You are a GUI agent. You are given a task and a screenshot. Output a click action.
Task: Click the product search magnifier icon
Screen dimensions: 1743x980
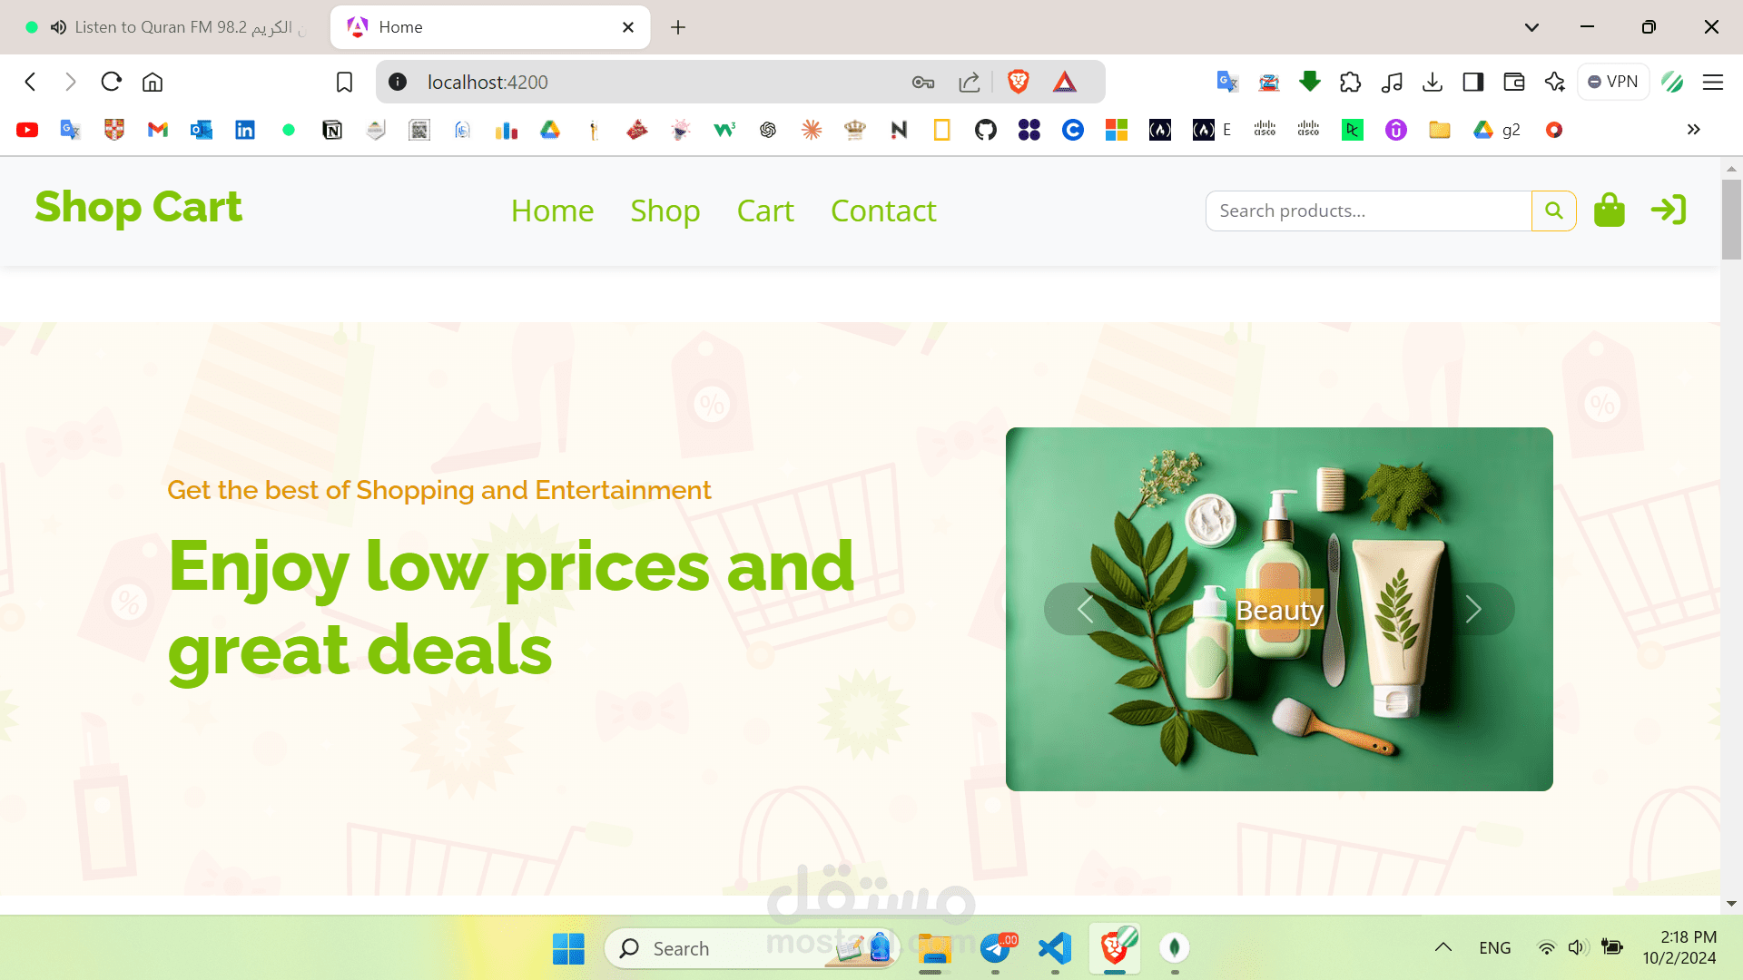click(x=1553, y=211)
